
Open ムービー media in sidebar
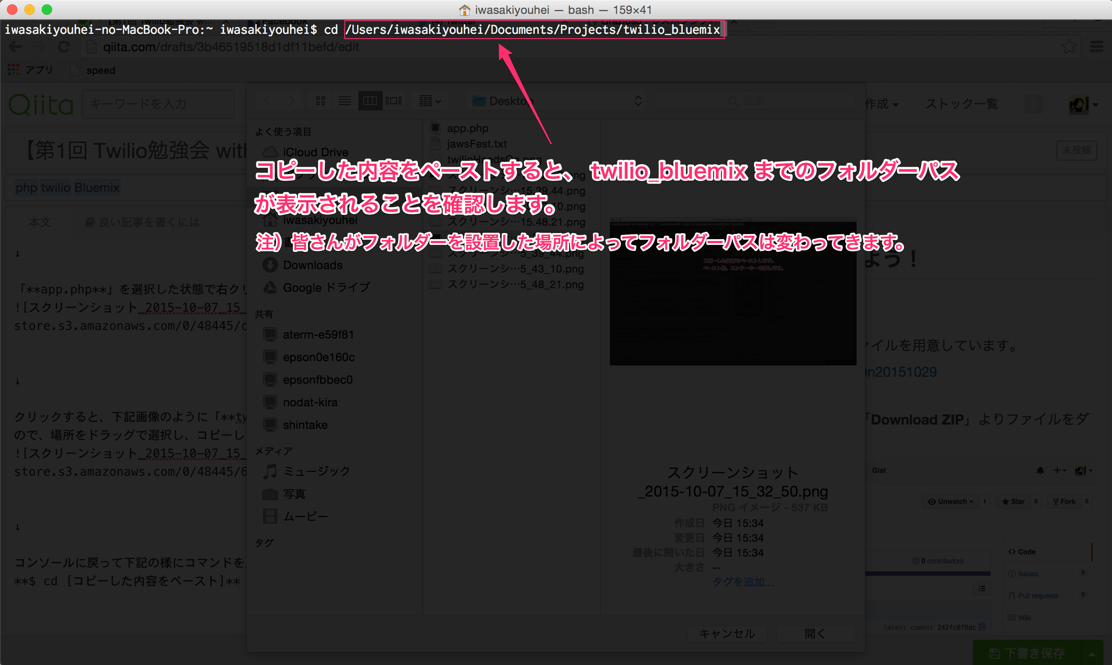295,517
